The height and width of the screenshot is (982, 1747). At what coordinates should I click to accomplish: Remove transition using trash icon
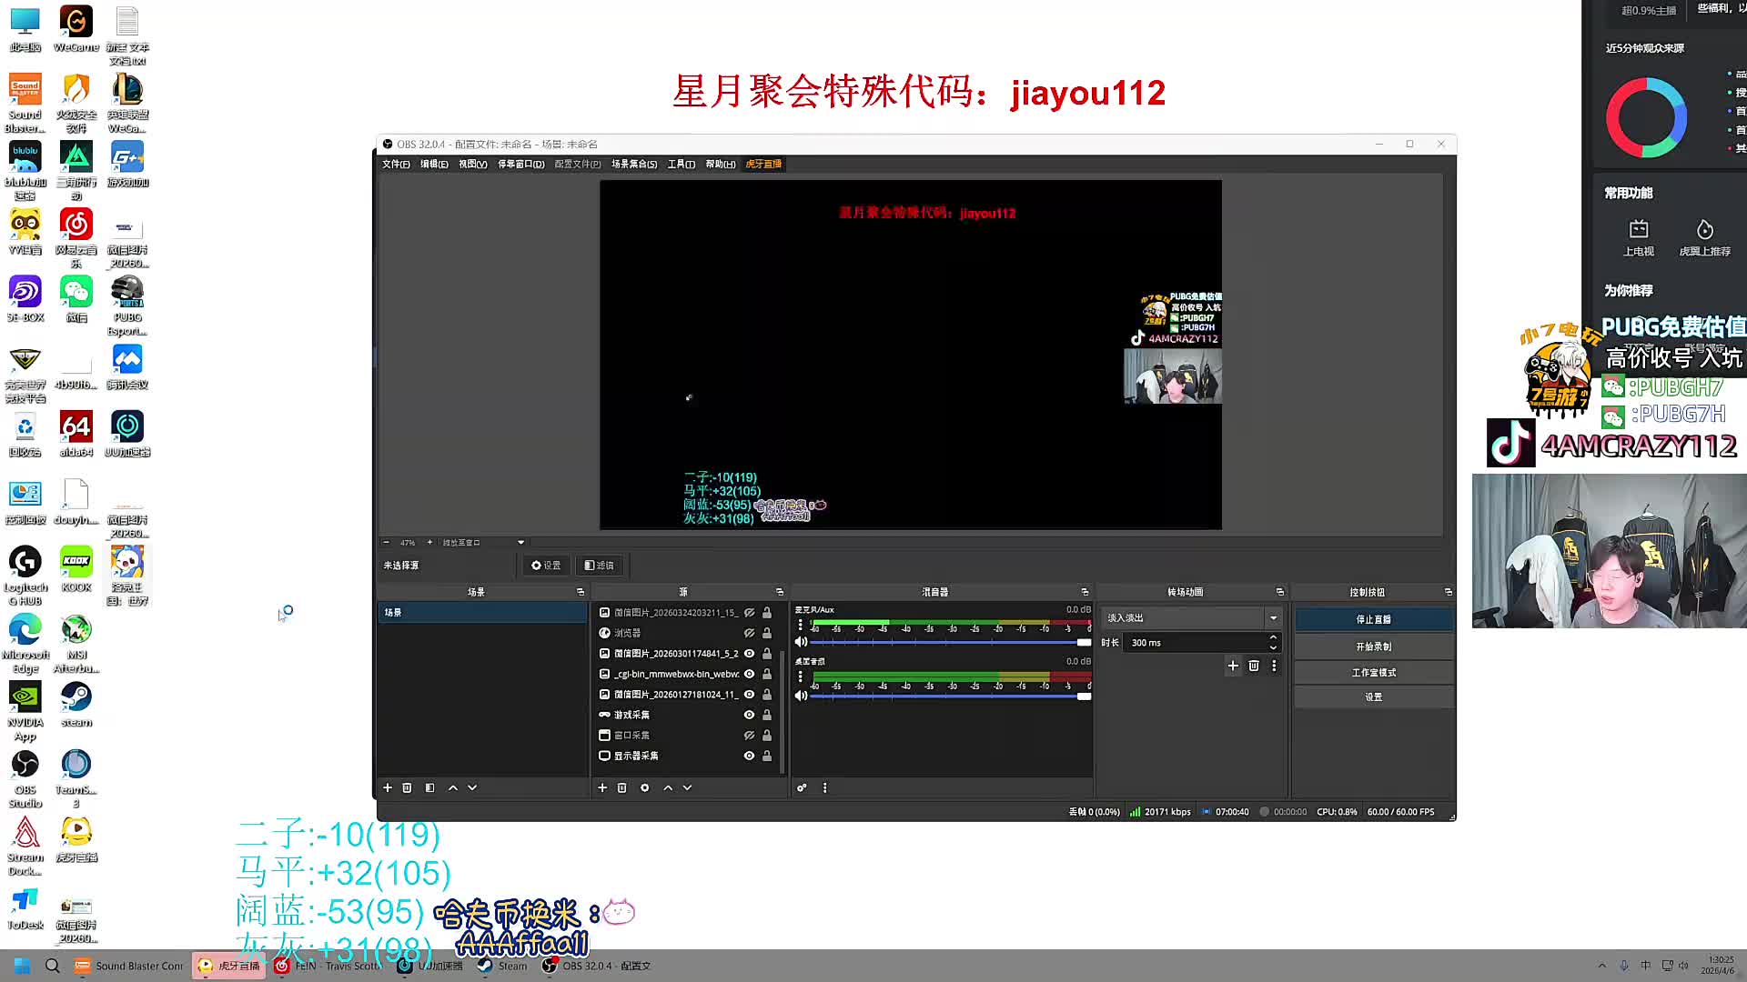1253,666
